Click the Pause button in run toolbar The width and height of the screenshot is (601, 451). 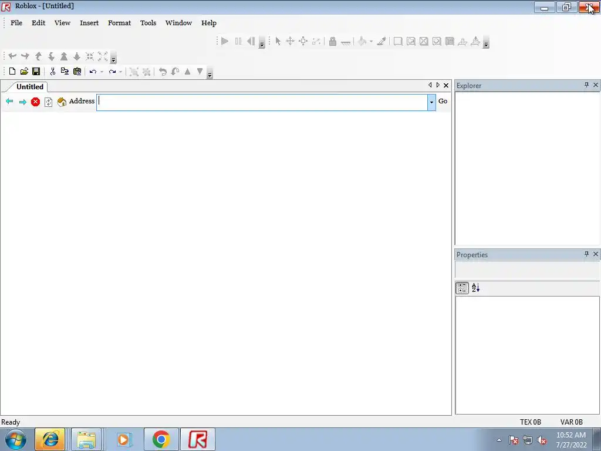238,41
